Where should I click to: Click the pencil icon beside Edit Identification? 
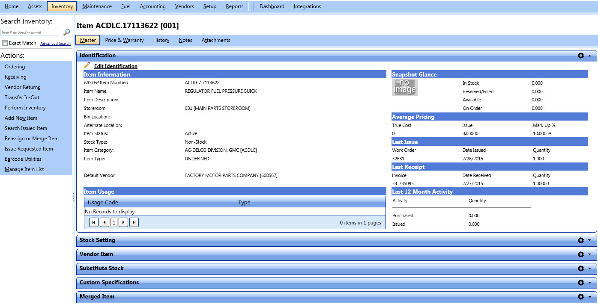87,65
